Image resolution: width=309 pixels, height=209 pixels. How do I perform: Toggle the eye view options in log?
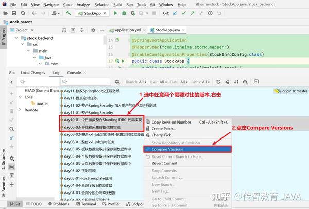click(245, 82)
